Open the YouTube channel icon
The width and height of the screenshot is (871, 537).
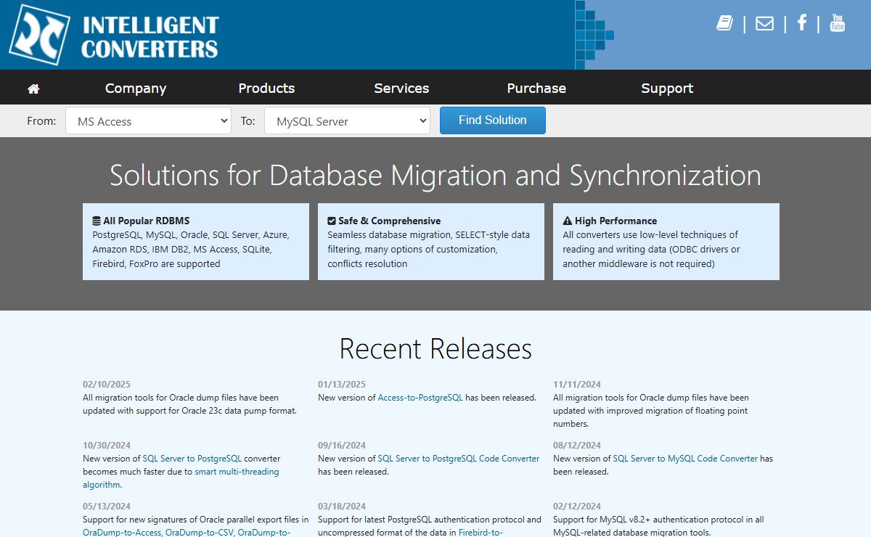point(838,22)
